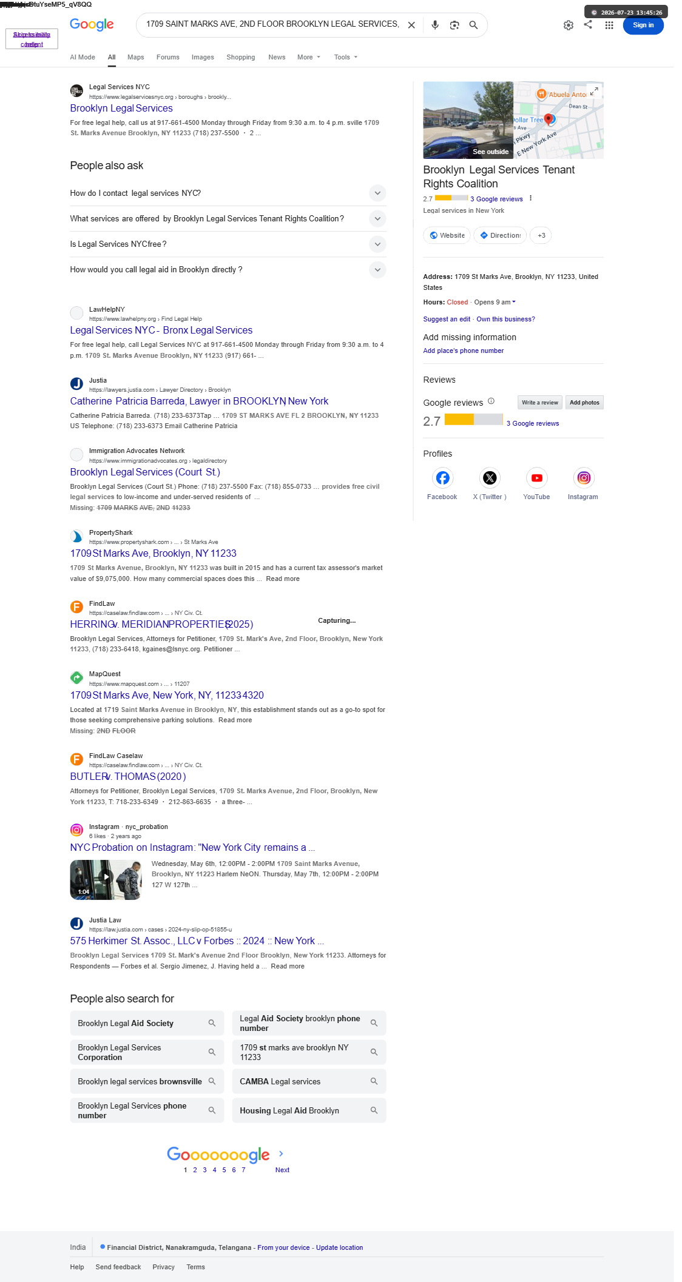Open the Tools dropdown
Viewport: 682px width, 1282px height.
pos(346,57)
